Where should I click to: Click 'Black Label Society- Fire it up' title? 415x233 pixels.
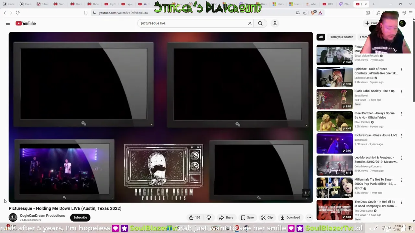point(374,91)
